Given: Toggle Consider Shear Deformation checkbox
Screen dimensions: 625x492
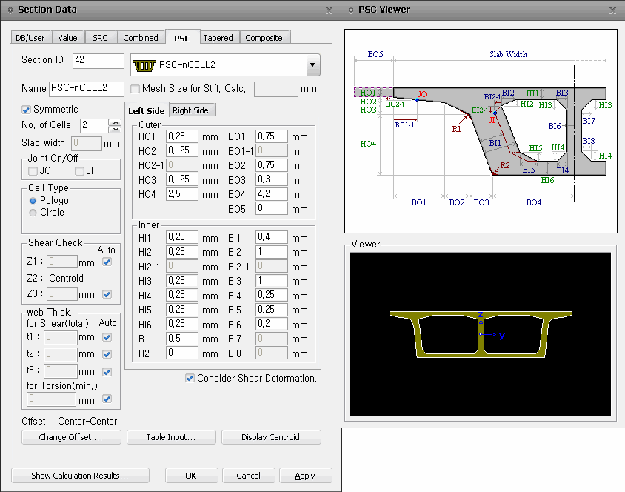Looking at the screenshot, I should point(190,378).
